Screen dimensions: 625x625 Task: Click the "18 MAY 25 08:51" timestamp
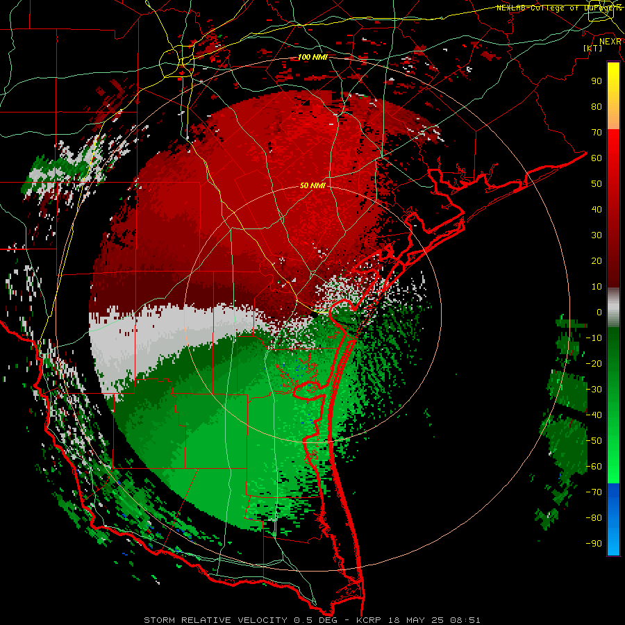[x=434, y=620]
